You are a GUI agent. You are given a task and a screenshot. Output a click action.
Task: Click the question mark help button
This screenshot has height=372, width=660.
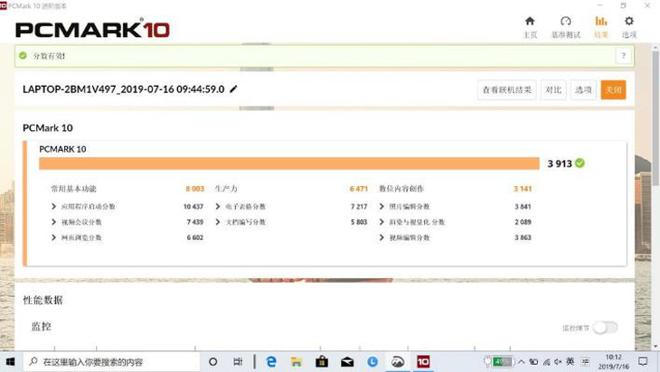point(624,55)
